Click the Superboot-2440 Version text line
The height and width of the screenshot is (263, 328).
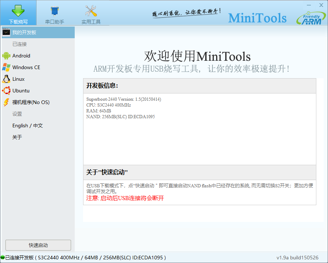pyautogui.click(x=124, y=99)
